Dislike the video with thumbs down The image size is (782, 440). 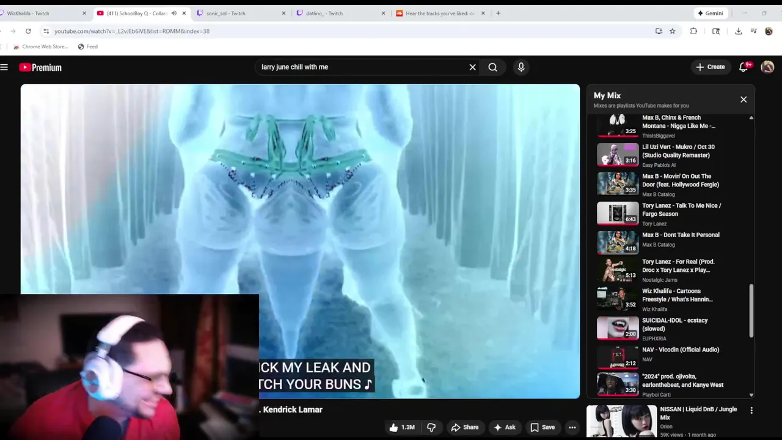(431, 427)
